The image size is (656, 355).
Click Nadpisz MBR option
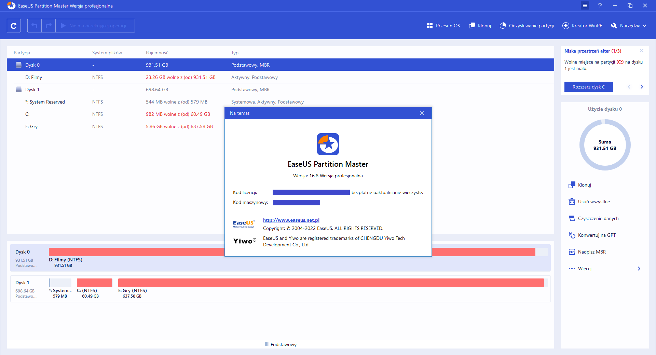coord(587,252)
